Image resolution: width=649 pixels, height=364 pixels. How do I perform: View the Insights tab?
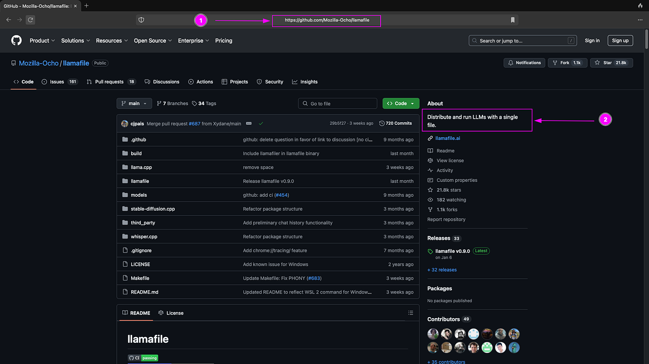(x=305, y=82)
